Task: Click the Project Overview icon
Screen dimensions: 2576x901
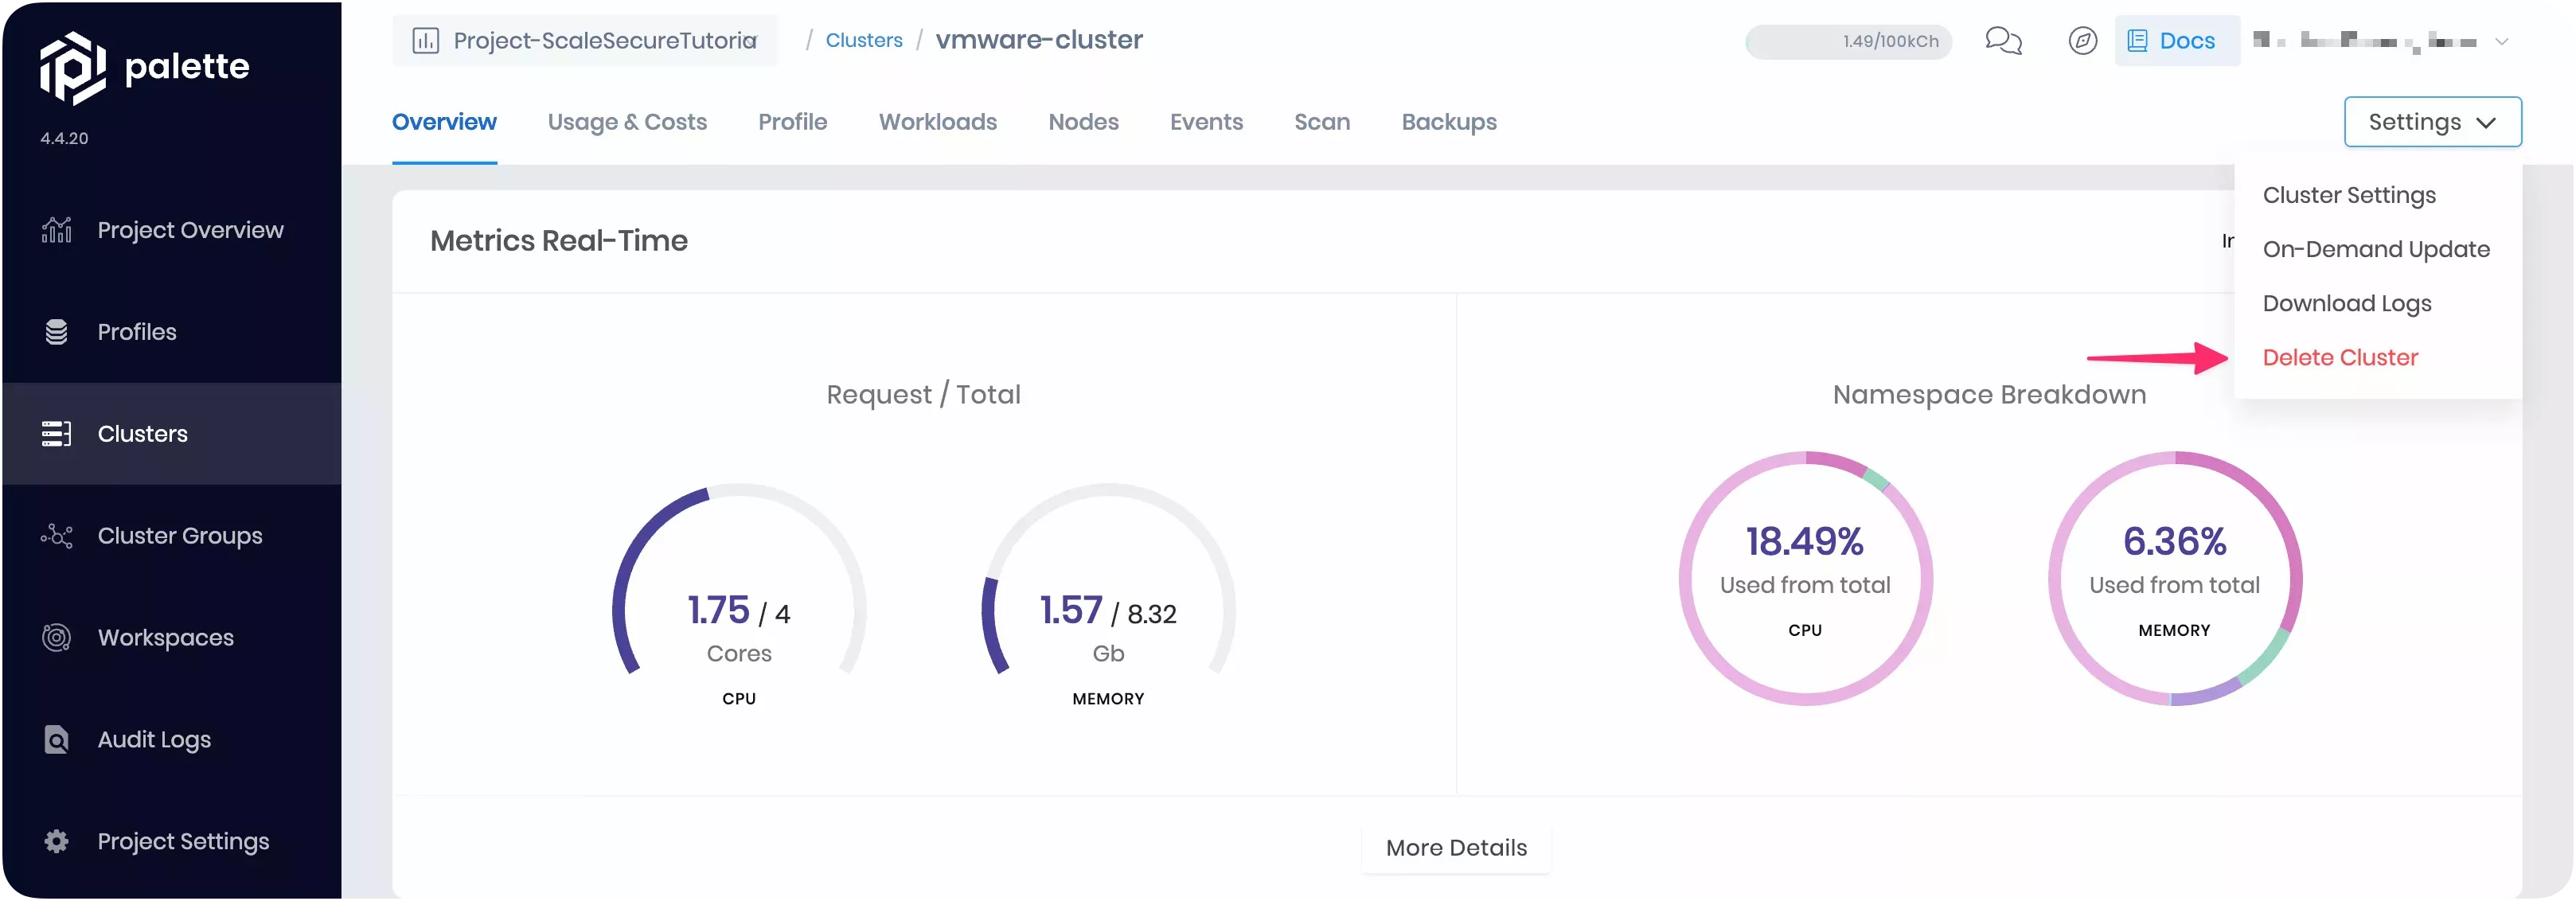Action: pos(56,228)
